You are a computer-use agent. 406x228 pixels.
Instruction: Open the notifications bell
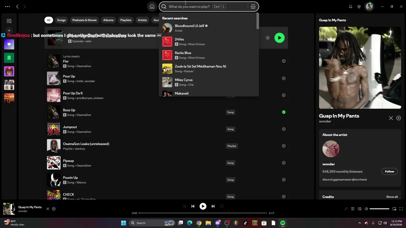350,7
